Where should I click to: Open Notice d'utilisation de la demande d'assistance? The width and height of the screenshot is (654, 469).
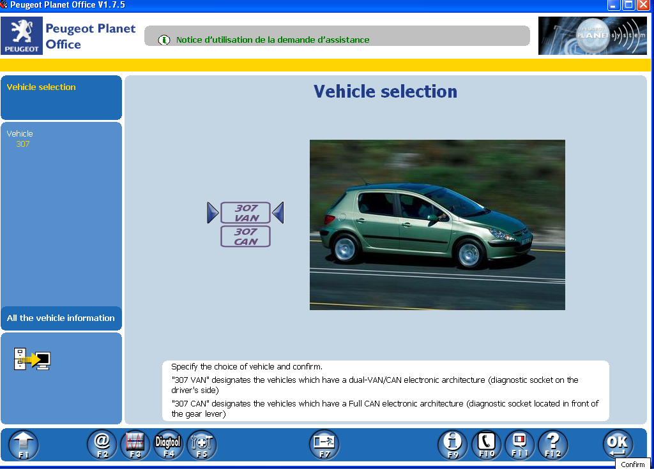273,40
